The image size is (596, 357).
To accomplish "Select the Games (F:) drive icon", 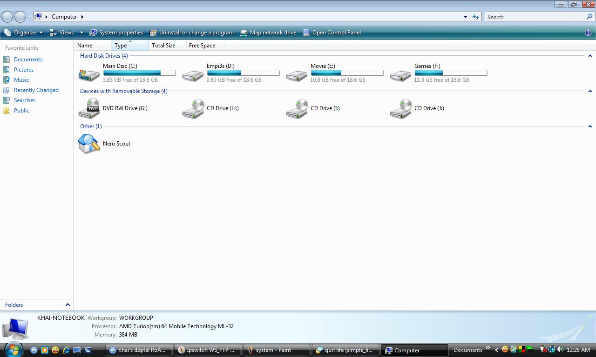I will tap(400, 74).
